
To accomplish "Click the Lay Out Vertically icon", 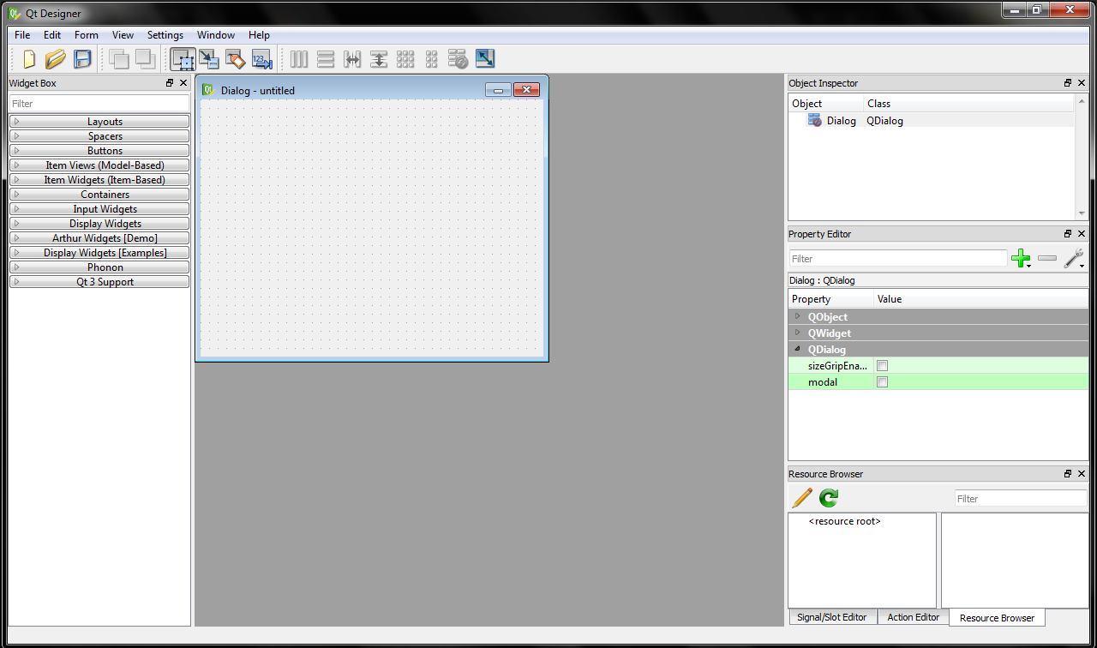I will point(326,59).
